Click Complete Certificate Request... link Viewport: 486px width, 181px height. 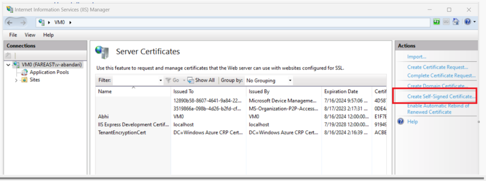tap(441, 76)
